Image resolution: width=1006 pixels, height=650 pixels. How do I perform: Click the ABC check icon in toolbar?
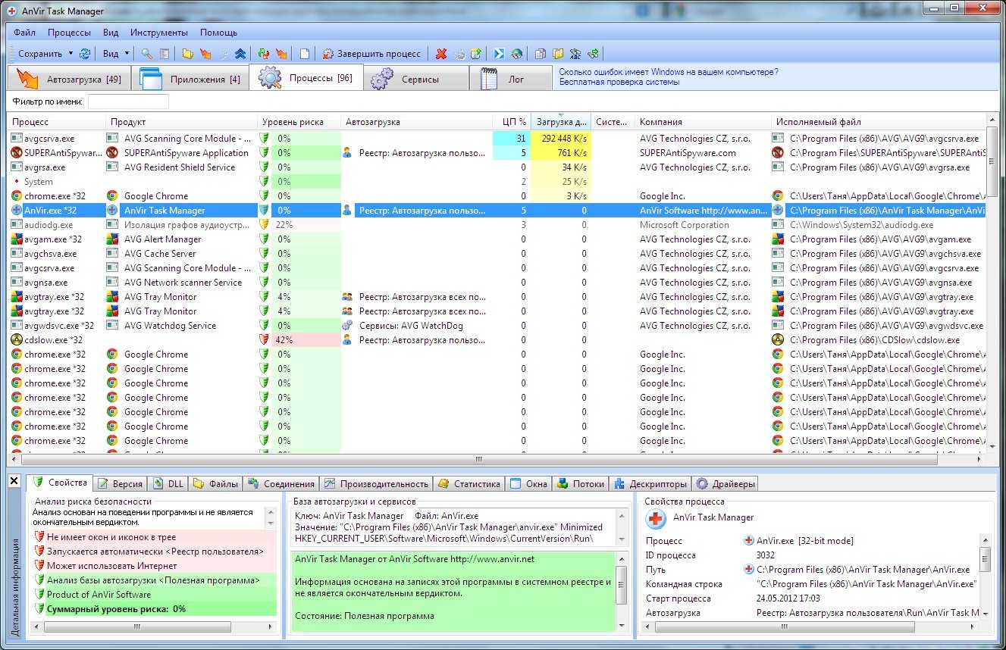point(575,54)
